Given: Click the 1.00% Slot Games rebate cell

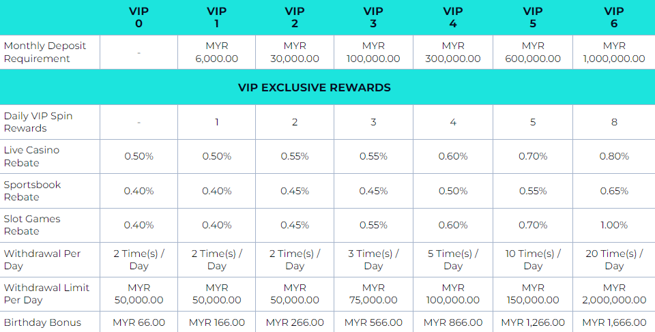Looking at the screenshot, I should [x=614, y=225].
